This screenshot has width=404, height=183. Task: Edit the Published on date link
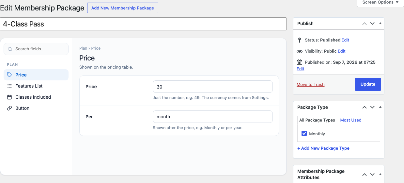pos(300,69)
